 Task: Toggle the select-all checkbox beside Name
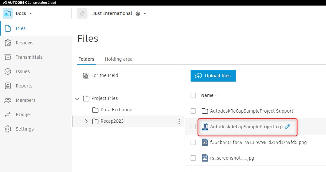pos(193,95)
